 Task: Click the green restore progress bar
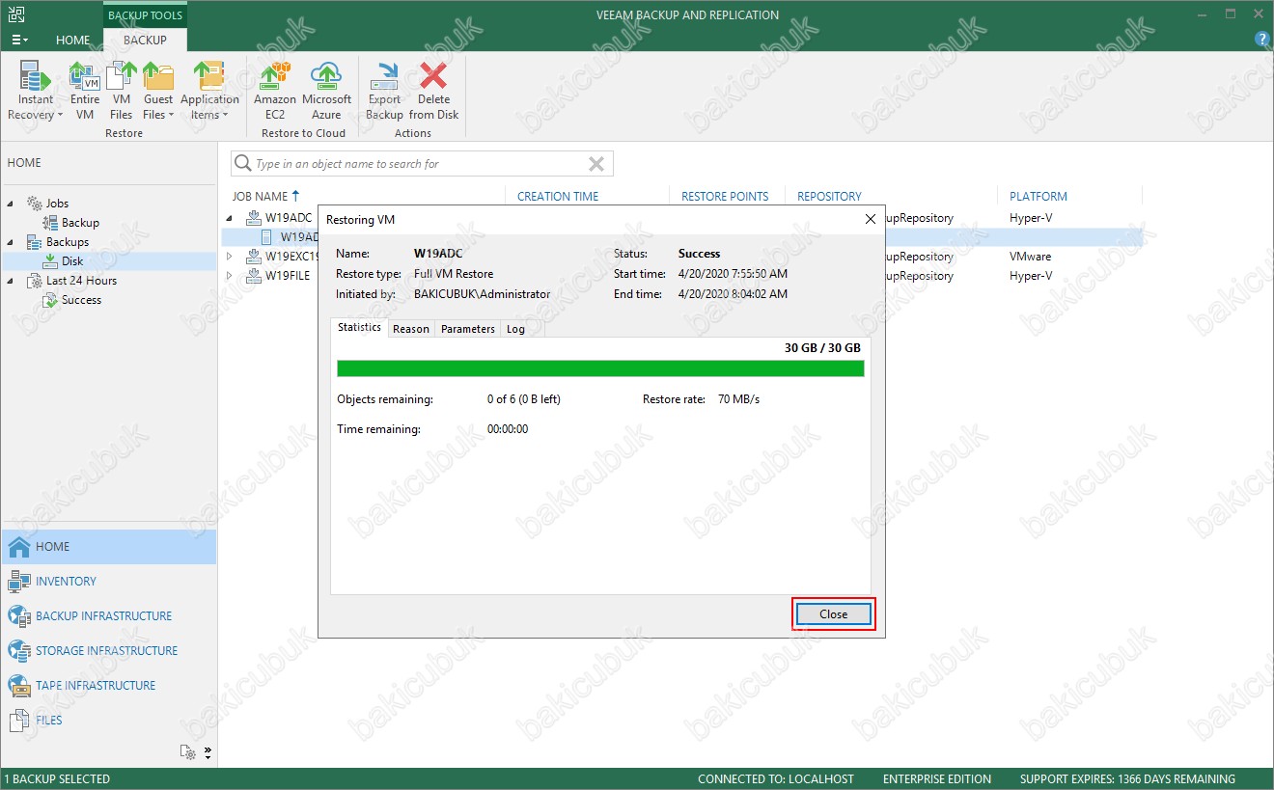pos(600,368)
